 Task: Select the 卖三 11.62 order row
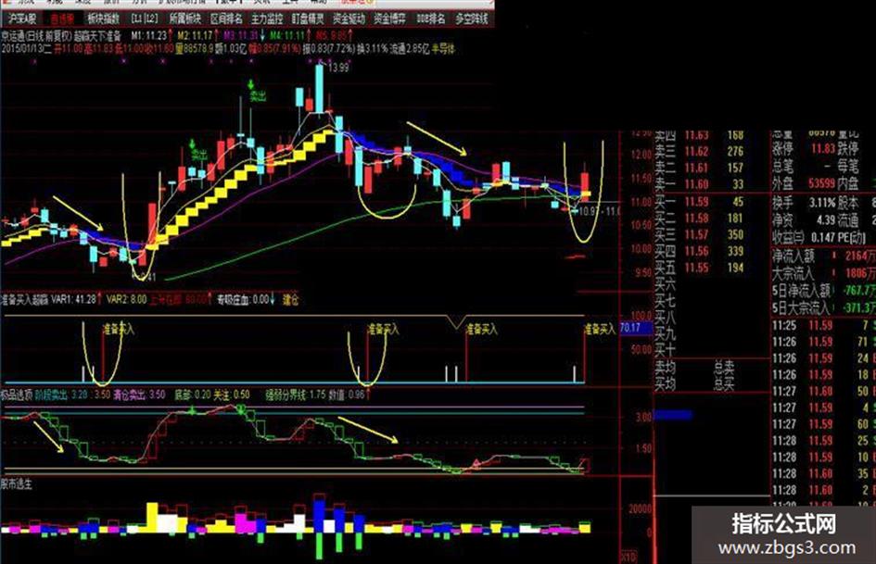701,151
